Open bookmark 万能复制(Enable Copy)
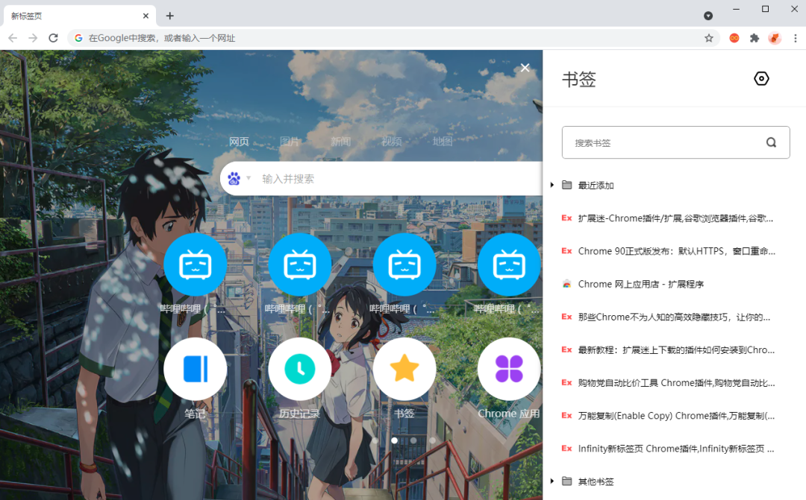Viewport: 806px width, 500px height. [675, 415]
